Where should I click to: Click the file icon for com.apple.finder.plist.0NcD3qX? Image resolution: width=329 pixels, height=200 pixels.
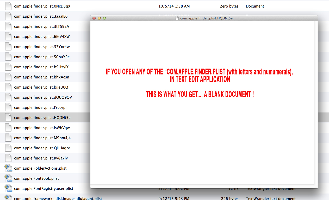pyautogui.click(x=8, y=6)
